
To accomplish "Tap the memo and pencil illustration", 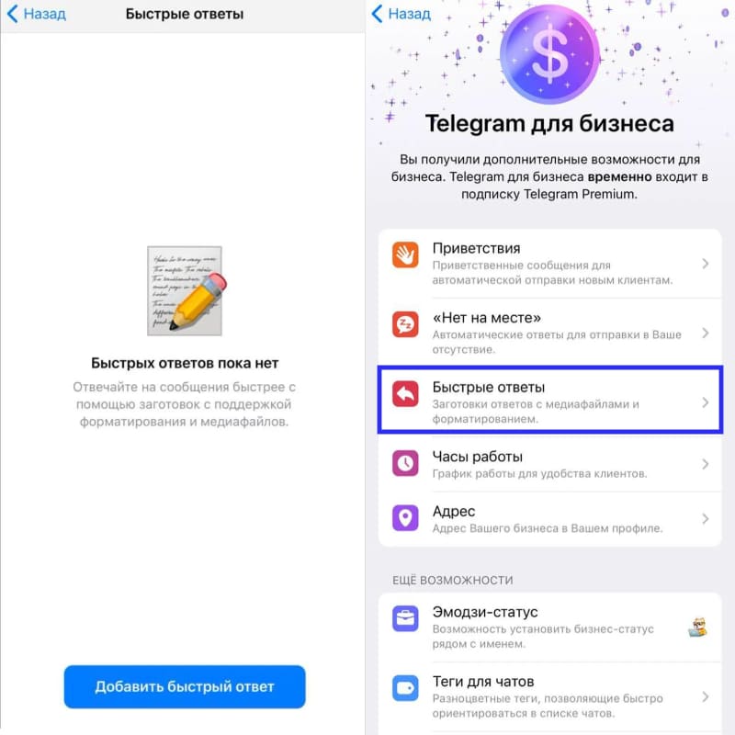I will (187, 290).
